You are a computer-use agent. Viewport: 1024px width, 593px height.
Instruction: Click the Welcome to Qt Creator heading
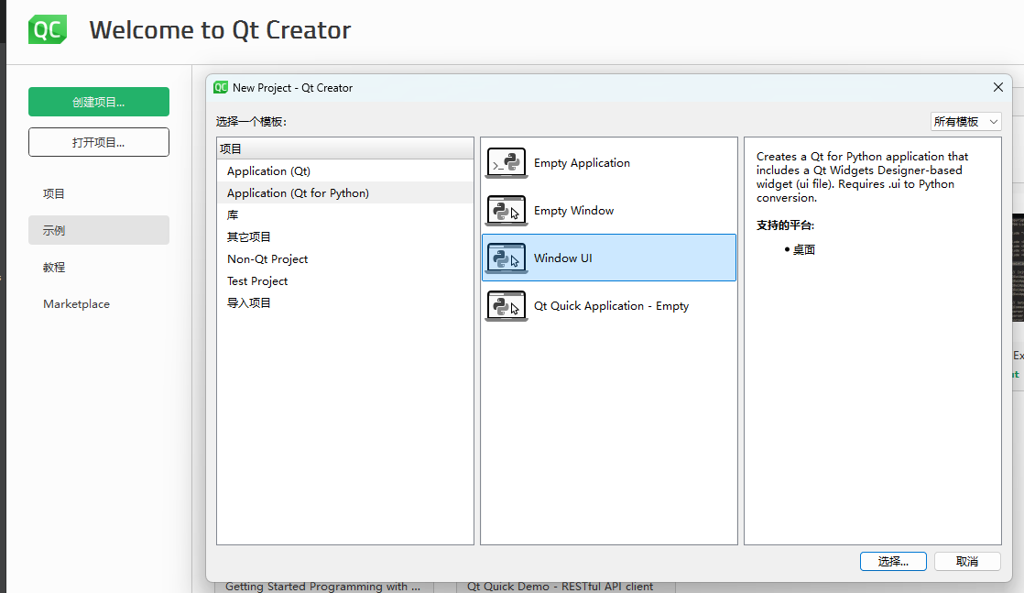tap(220, 30)
